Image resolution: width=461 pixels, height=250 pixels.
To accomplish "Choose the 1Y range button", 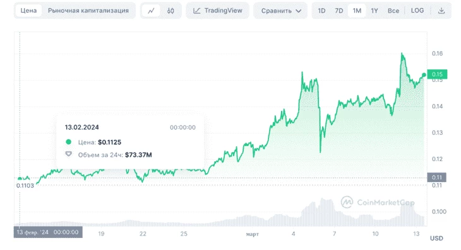I will pyautogui.click(x=374, y=11).
